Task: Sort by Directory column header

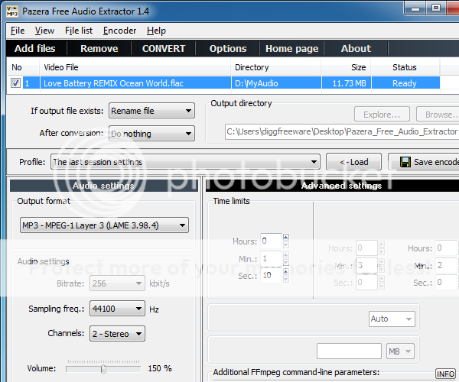Action: pos(276,67)
